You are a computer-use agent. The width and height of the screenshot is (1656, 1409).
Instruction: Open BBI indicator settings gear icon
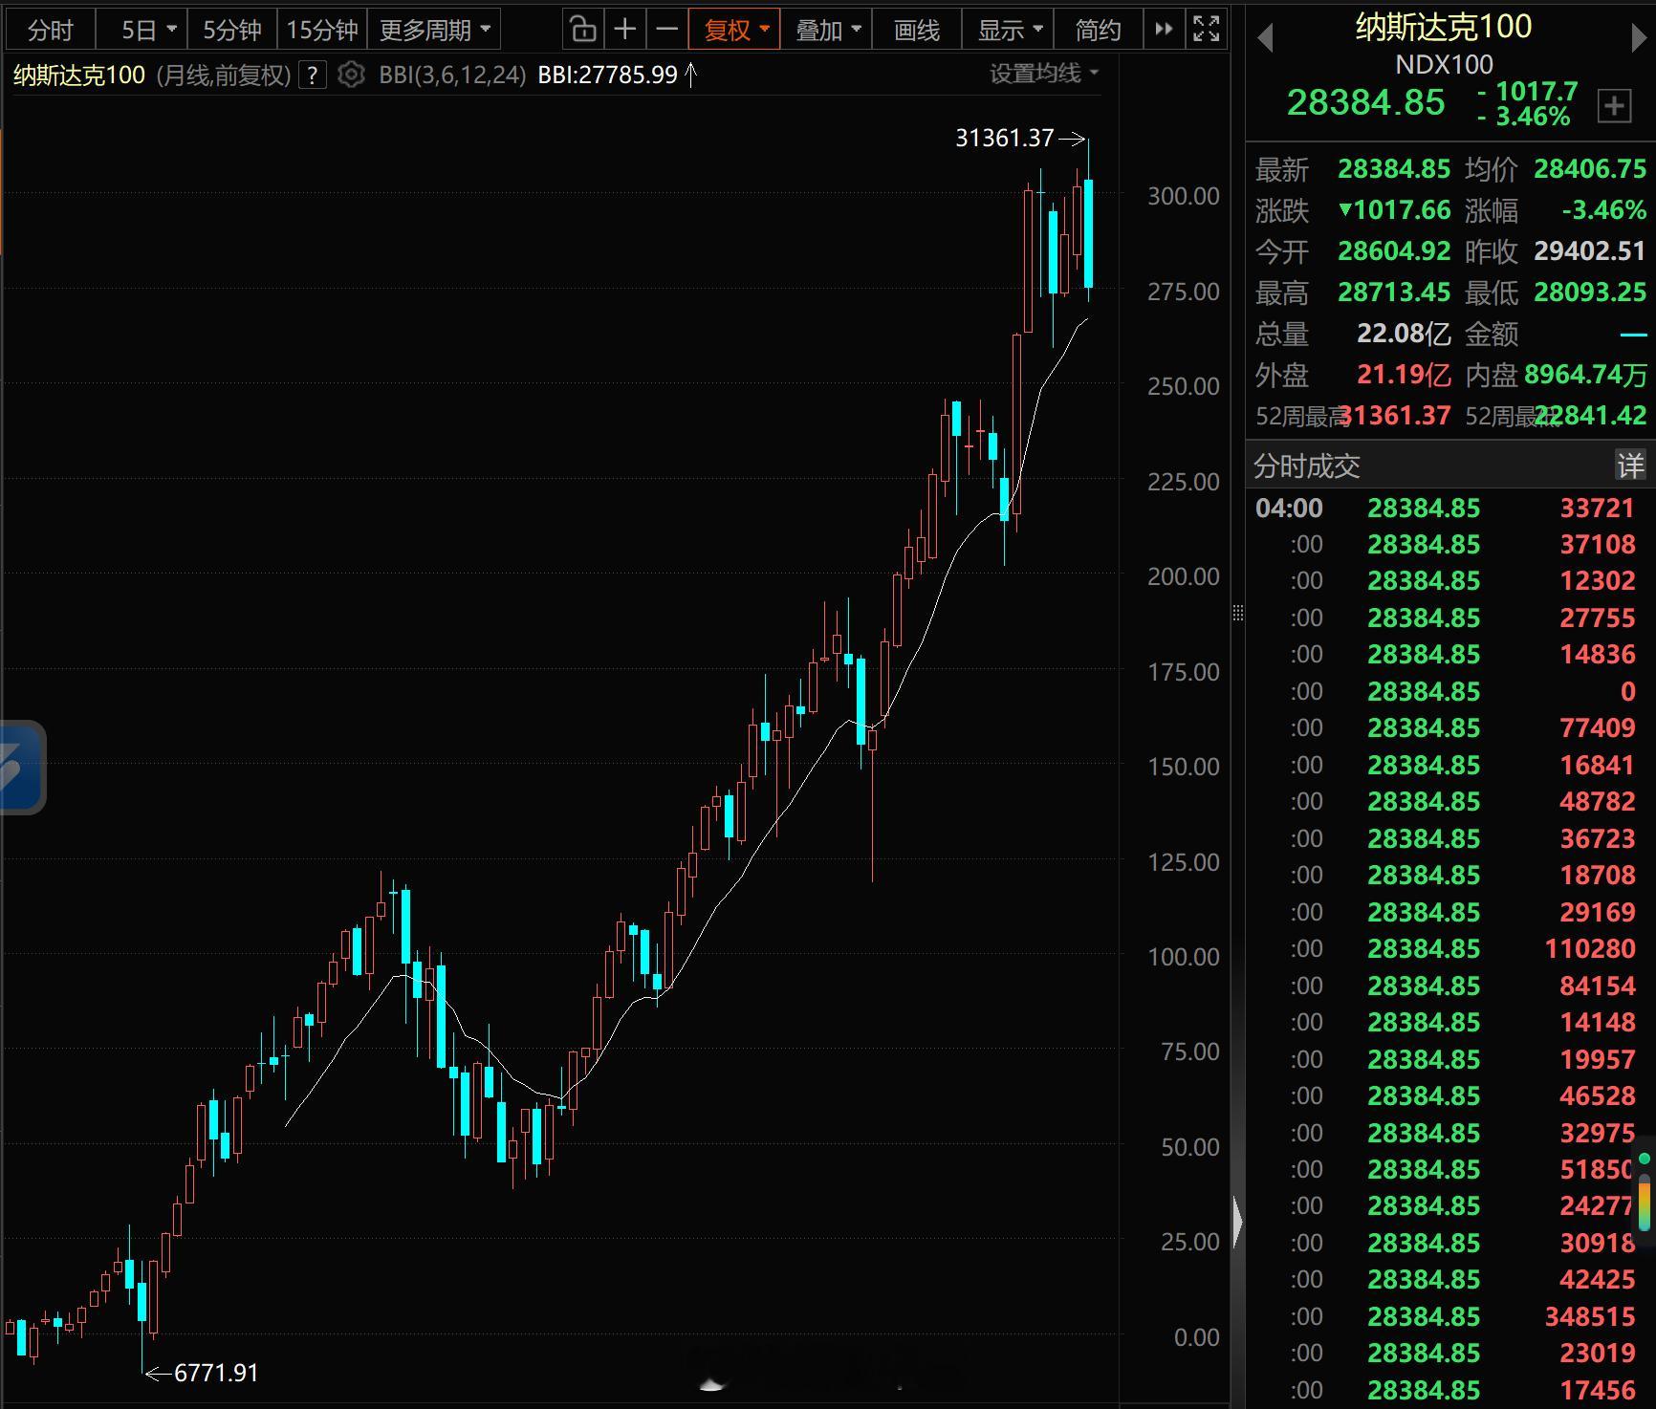(x=352, y=75)
